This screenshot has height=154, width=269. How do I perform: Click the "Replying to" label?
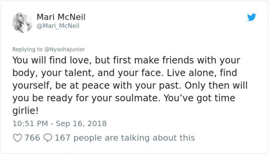[27, 49]
